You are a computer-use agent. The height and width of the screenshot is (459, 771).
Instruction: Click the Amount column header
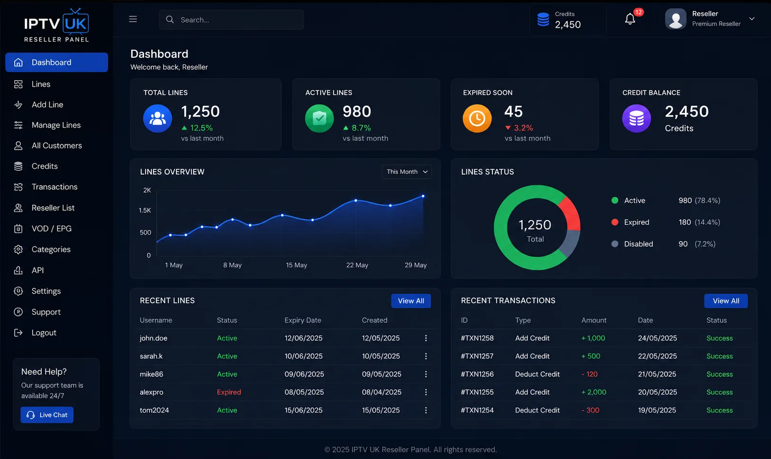(x=594, y=320)
